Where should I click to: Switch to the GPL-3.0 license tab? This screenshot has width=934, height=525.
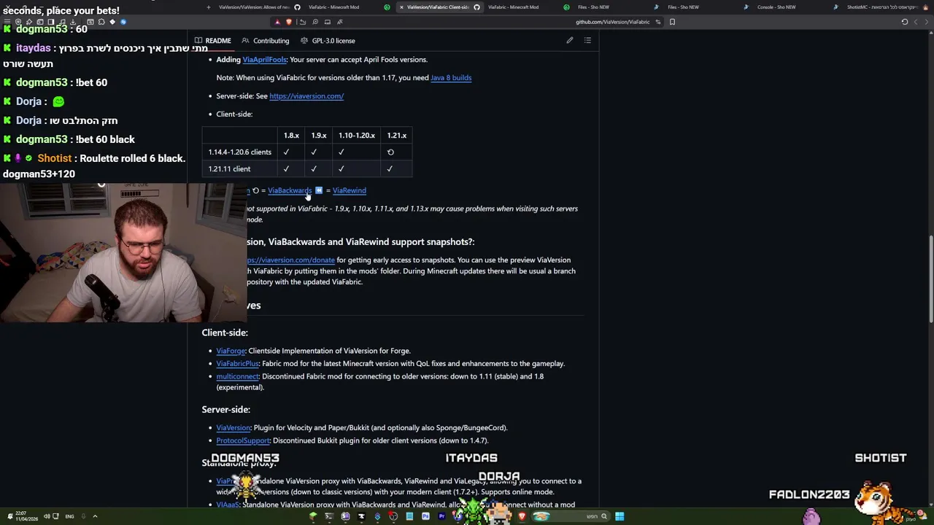pyautogui.click(x=328, y=41)
